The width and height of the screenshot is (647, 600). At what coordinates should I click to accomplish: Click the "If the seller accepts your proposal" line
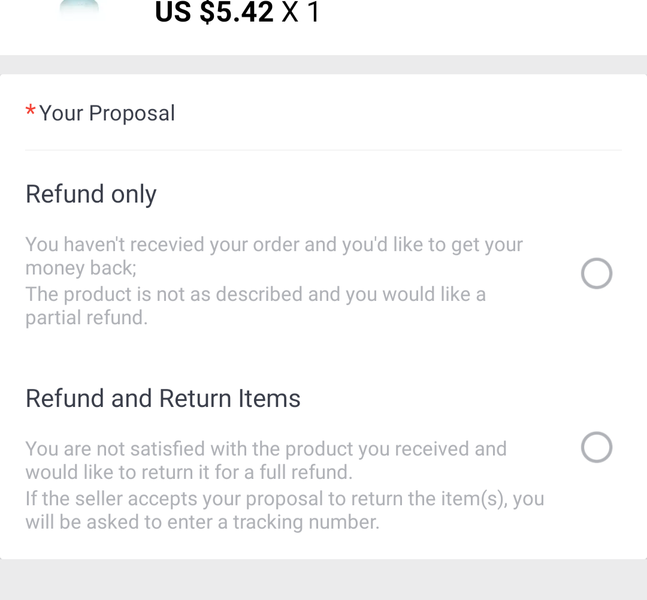pyautogui.click(x=284, y=499)
